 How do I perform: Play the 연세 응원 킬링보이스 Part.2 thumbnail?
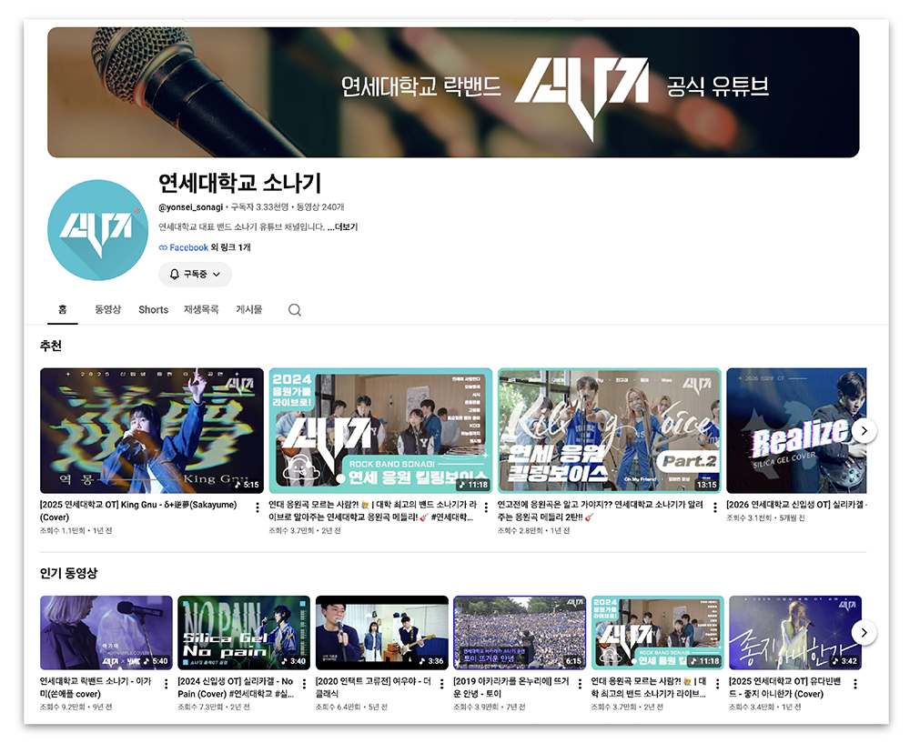(x=610, y=430)
